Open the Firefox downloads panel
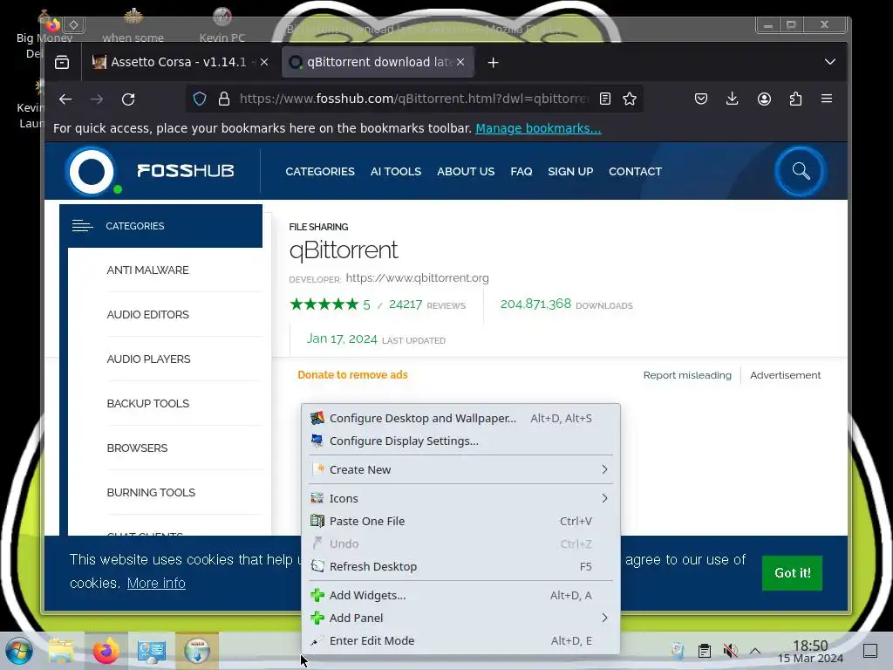The width and height of the screenshot is (893, 670). 733,99
